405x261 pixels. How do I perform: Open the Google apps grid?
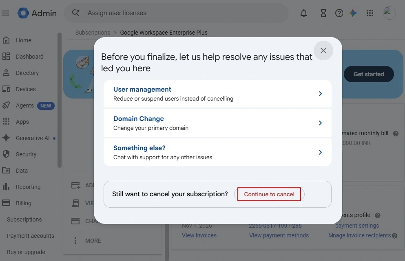coord(370,13)
